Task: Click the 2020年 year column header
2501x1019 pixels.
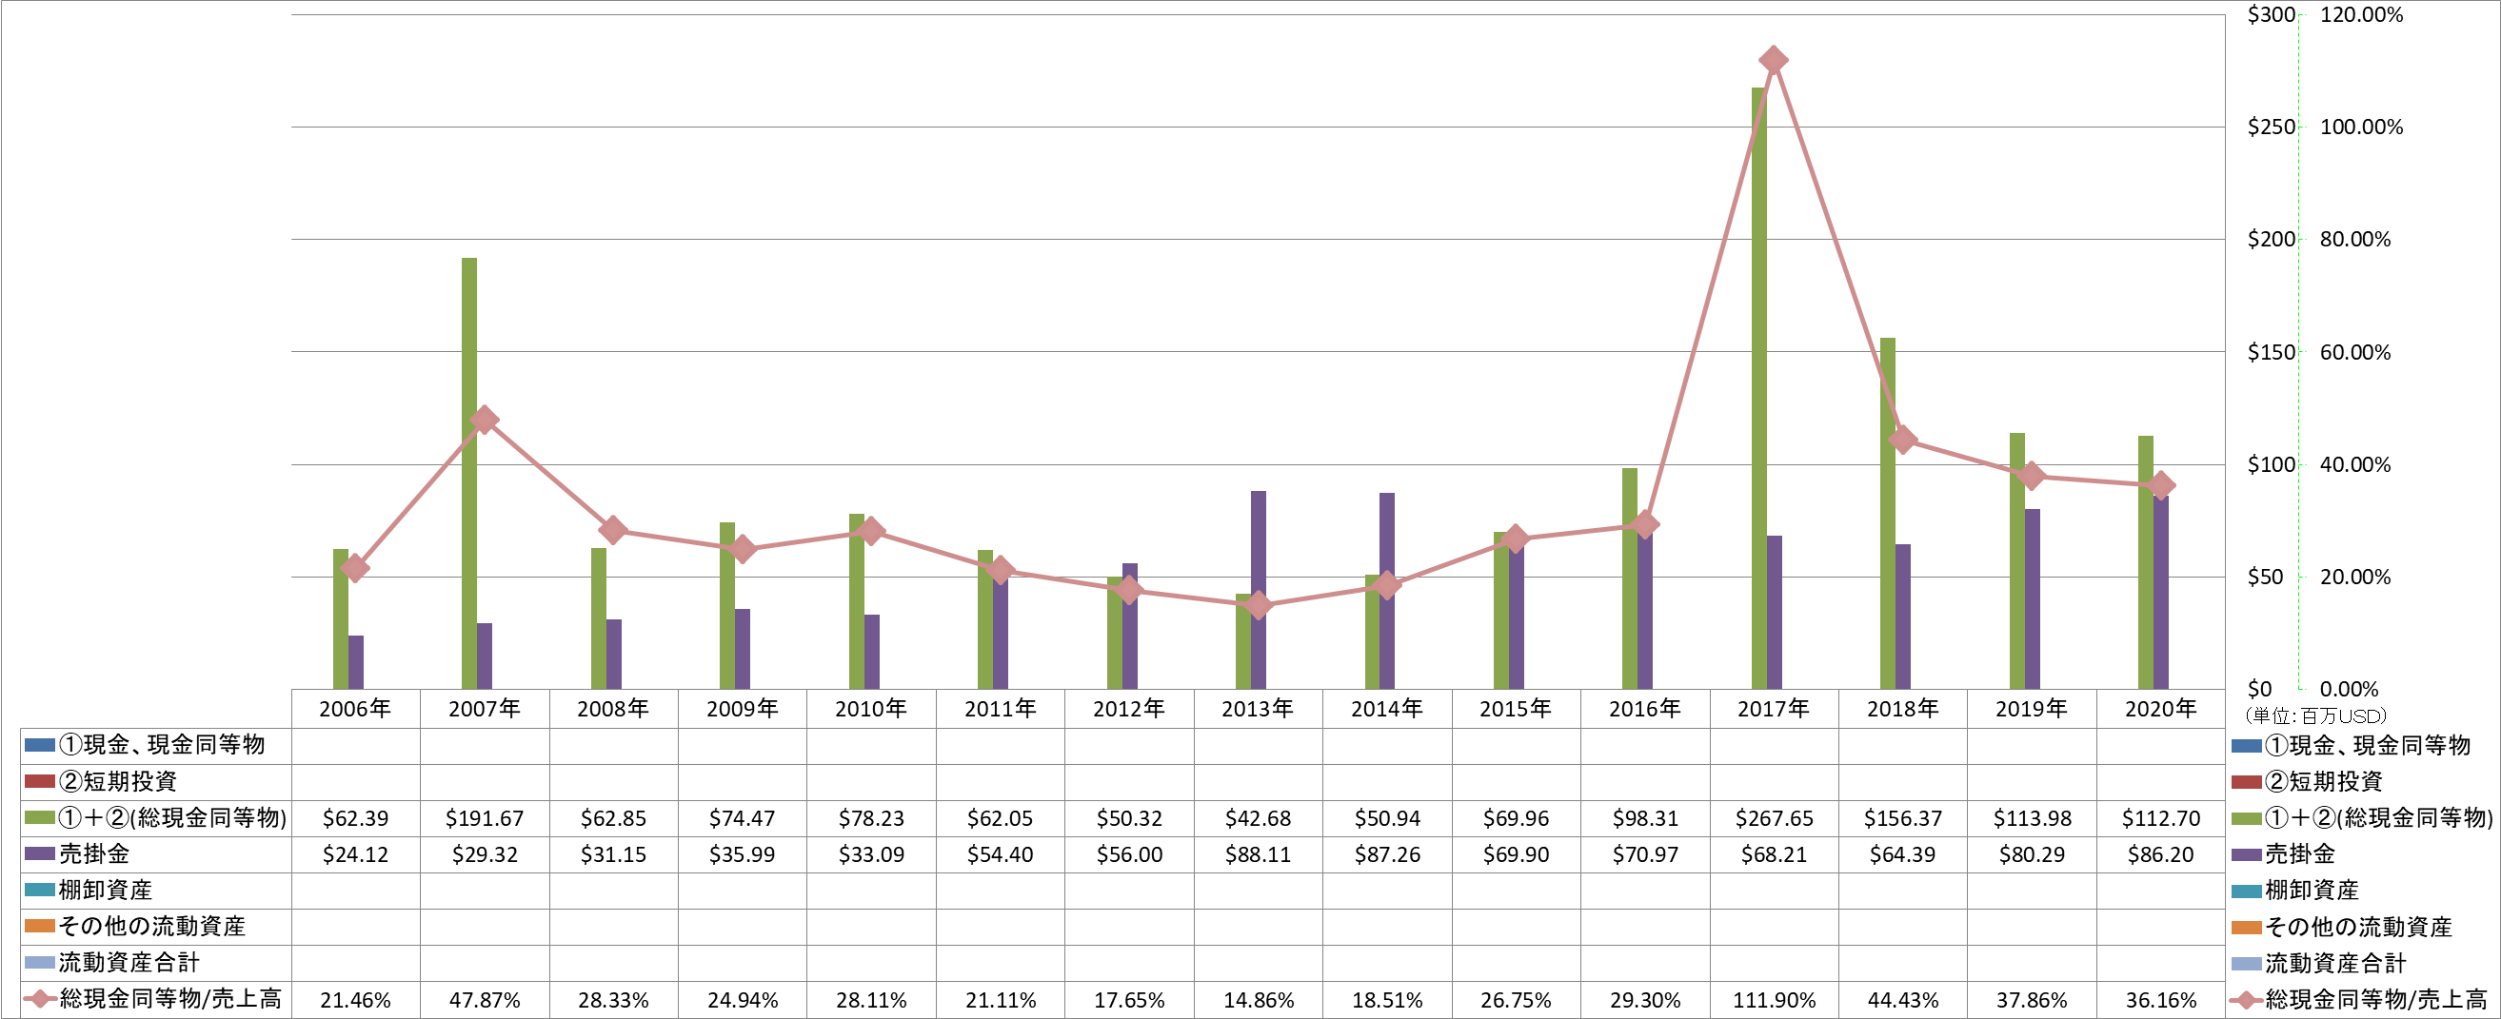Action: [x=2160, y=709]
